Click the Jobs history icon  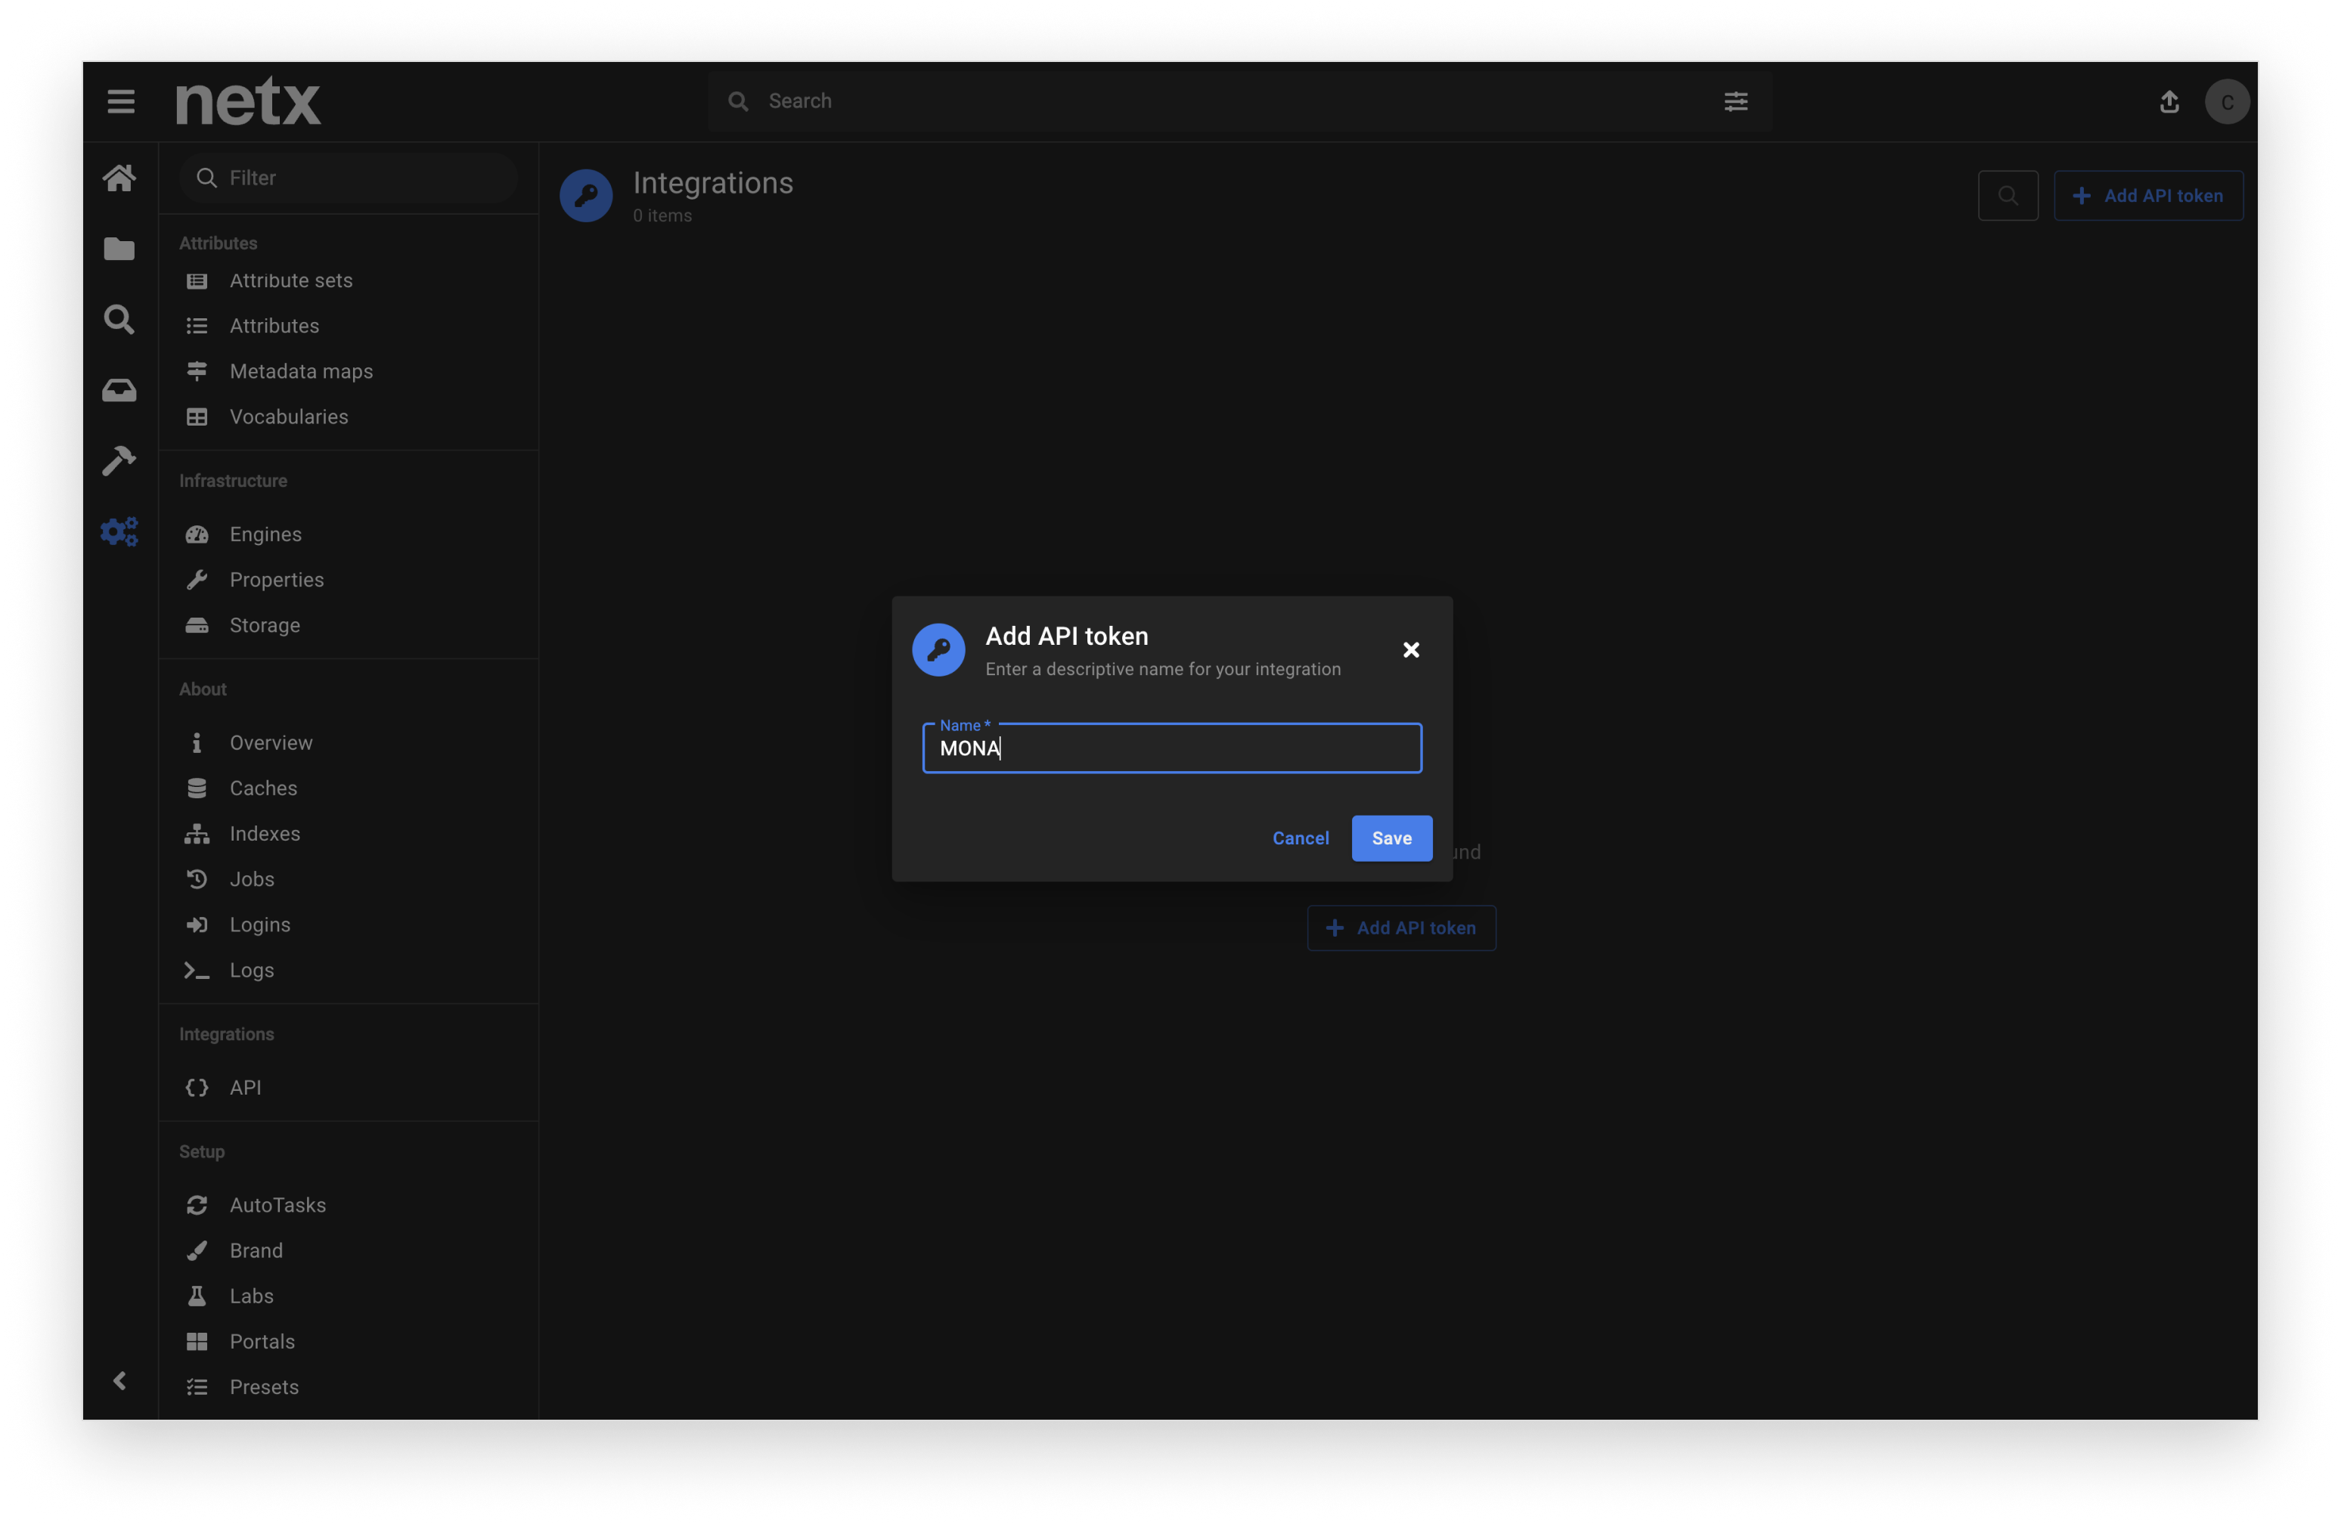pyautogui.click(x=197, y=878)
